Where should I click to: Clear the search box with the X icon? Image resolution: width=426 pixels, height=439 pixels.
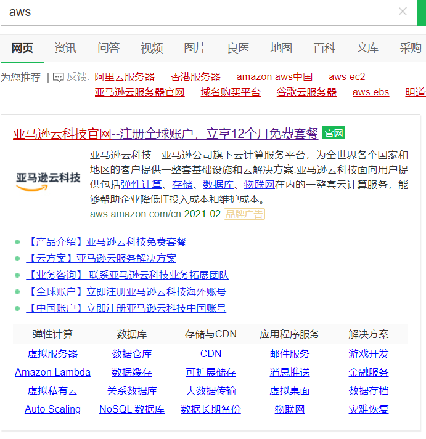pyautogui.click(x=403, y=12)
